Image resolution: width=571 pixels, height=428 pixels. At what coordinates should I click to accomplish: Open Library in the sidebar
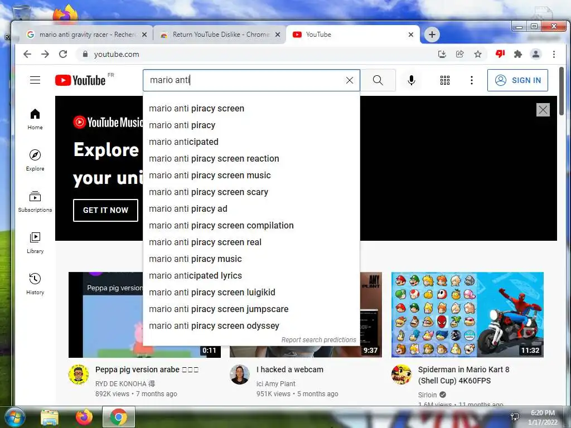point(35,243)
